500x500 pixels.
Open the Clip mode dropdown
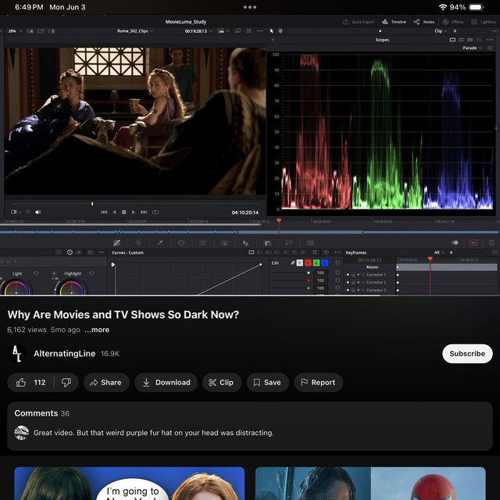coord(441,31)
